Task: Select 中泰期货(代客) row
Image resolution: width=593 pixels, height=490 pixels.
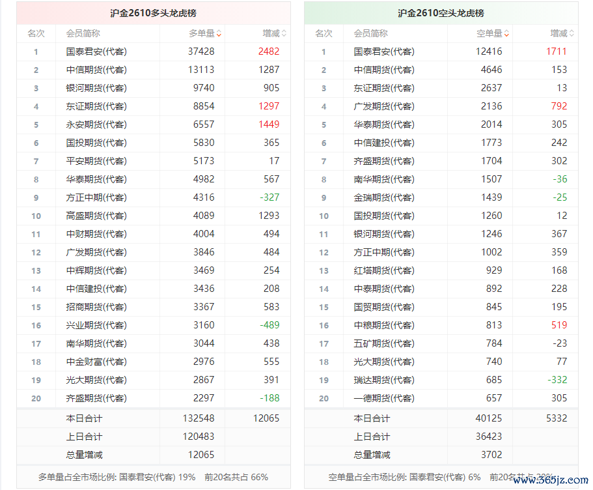Action: tap(441, 289)
